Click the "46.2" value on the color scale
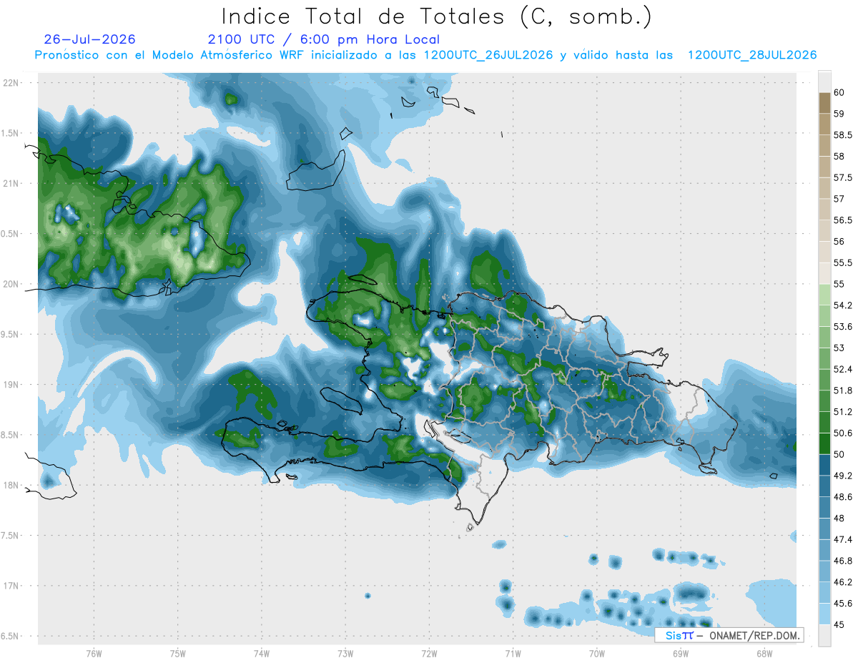This screenshot has height=663, width=858. [x=842, y=582]
